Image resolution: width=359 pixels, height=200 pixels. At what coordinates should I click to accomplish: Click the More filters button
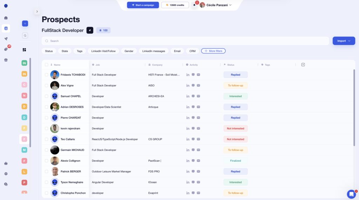click(x=213, y=51)
